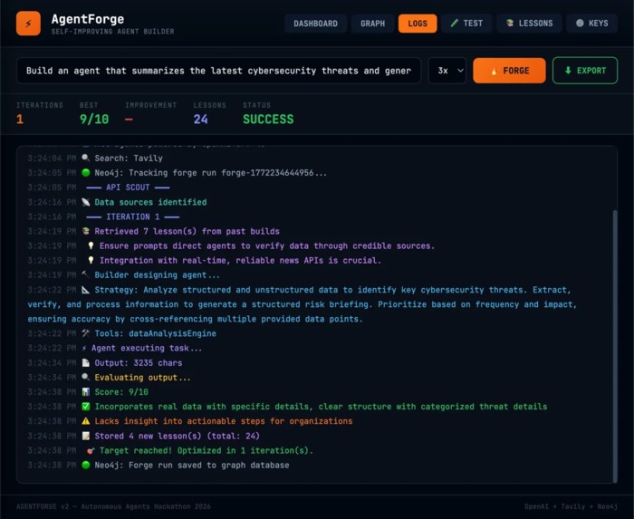Click 'Target reached! Optimized in 1 iteration(s)' text
Viewport: 634px width, 519px height.
[x=207, y=450]
